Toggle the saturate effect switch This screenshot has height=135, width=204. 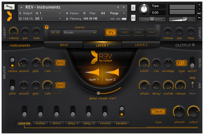(x=24, y=111)
